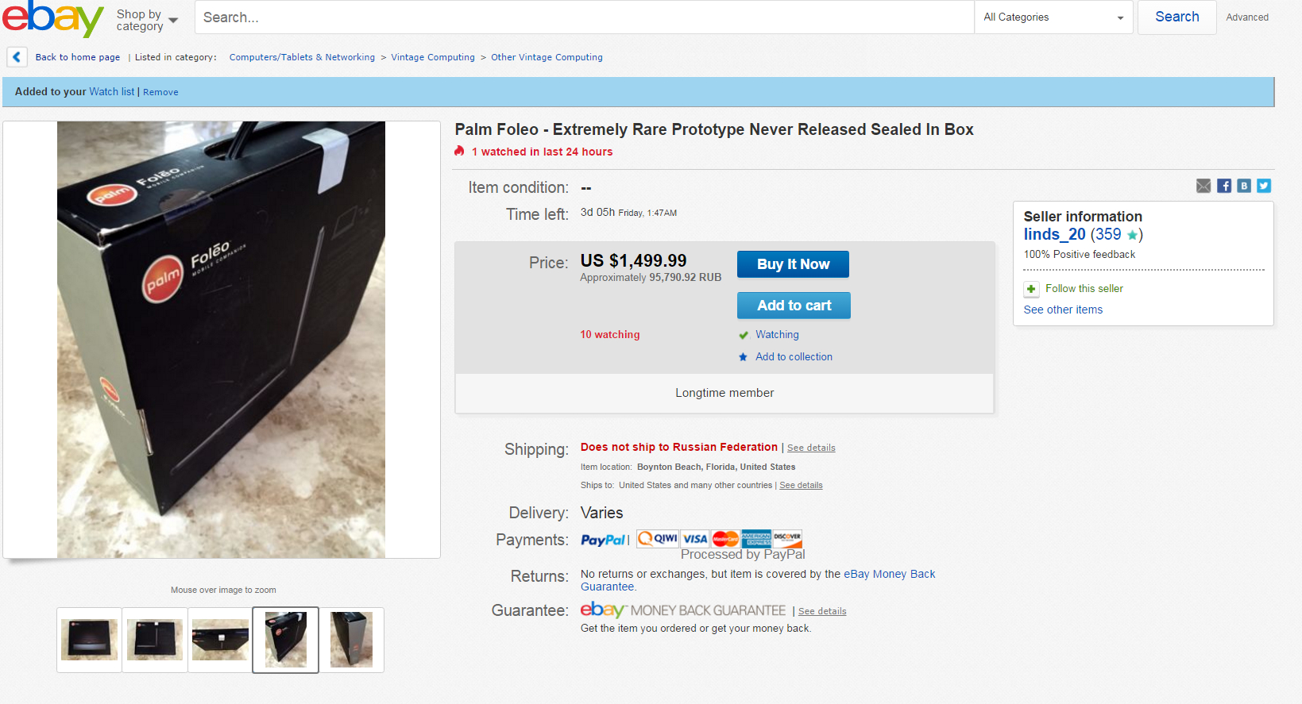
Task: Toggle the Watching checkmark for this item
Action: click(744, 335)
